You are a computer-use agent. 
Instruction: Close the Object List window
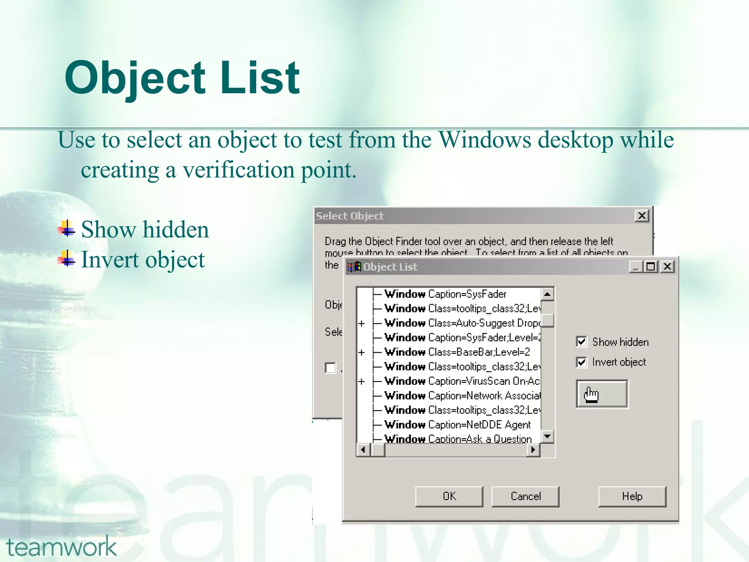pyautogui.click(x=667, y=267)
